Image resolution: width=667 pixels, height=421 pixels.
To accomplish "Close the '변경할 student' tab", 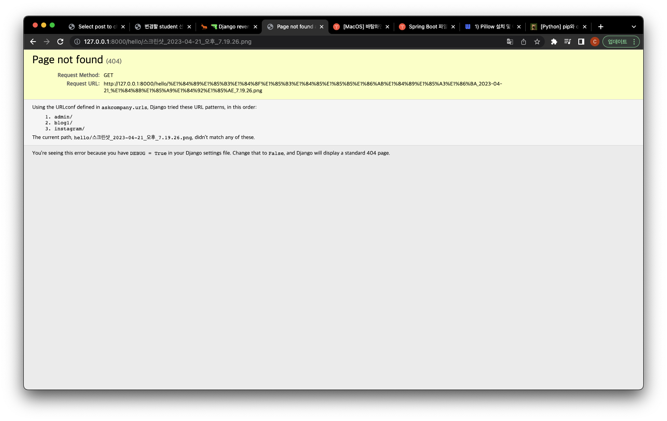I will (189, 27).
